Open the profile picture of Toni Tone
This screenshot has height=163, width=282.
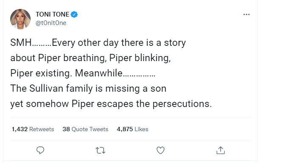click(20, 19)
